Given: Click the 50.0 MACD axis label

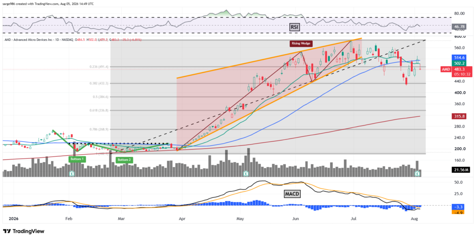Looking at the screenshot, I should click(x=459, y=182).
